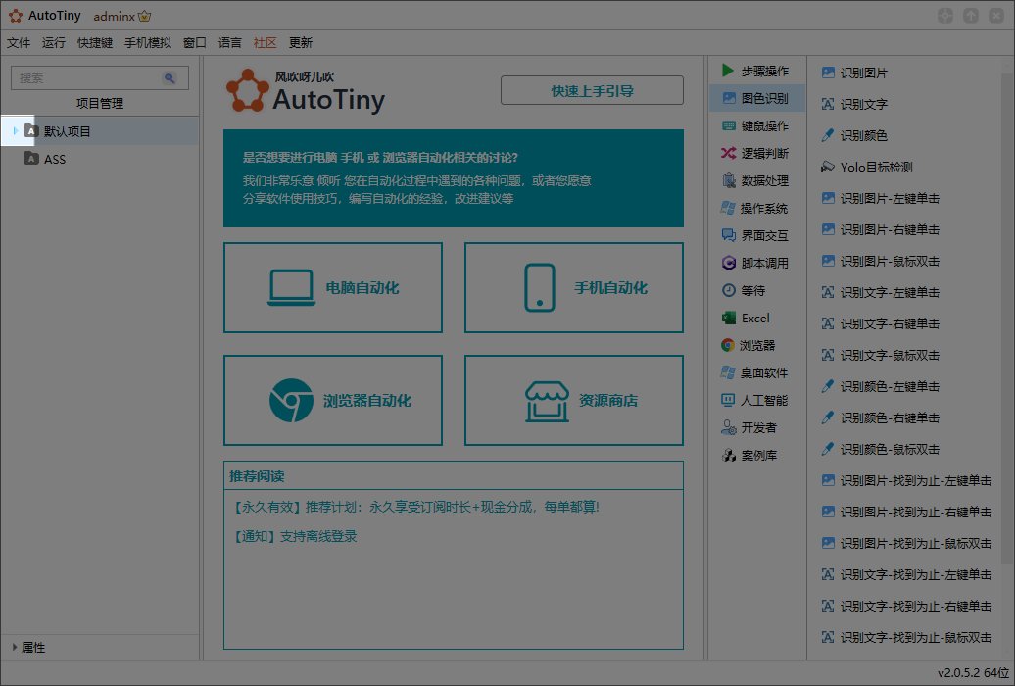This screenshot has height=686, width=1015.
Task: Open the 资源商店 card
Action: click(x=574, y=400)
